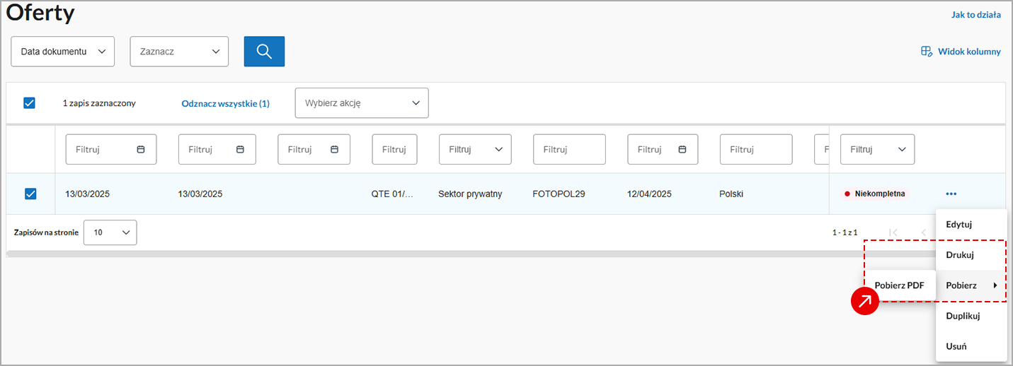Screen dimensions: 1013x366
Task: Uncheck the select-all header checkbox
Action: tap(29, 103)
